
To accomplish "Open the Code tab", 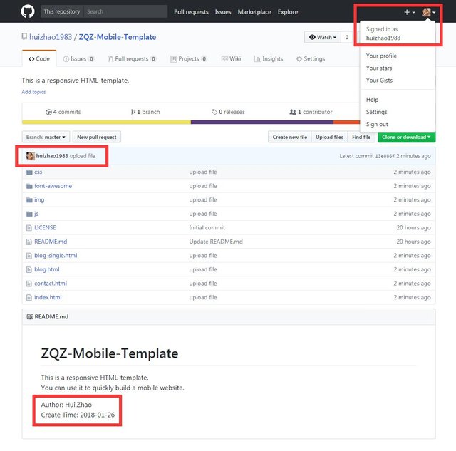I will 39,58.
